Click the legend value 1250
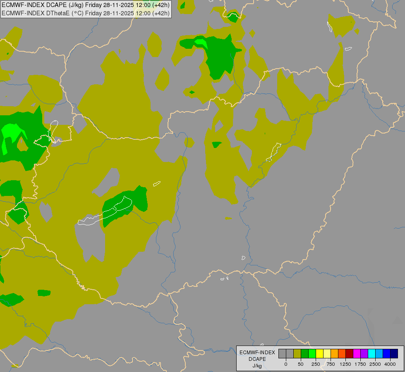Image resolution: width=405 pixels, height=372 pixels. 345,364
